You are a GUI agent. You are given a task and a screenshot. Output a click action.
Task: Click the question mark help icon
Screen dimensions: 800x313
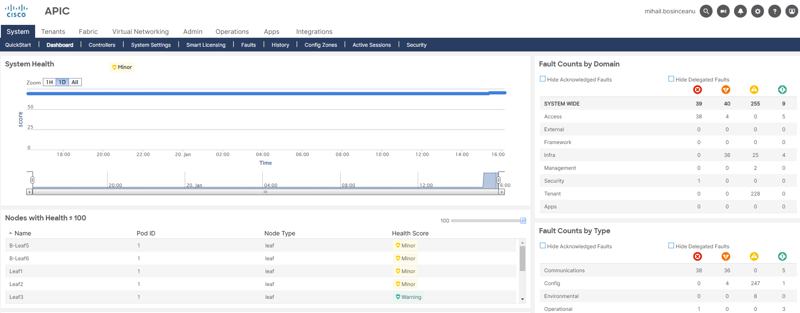pyautogui.click(x=774, y=12)
